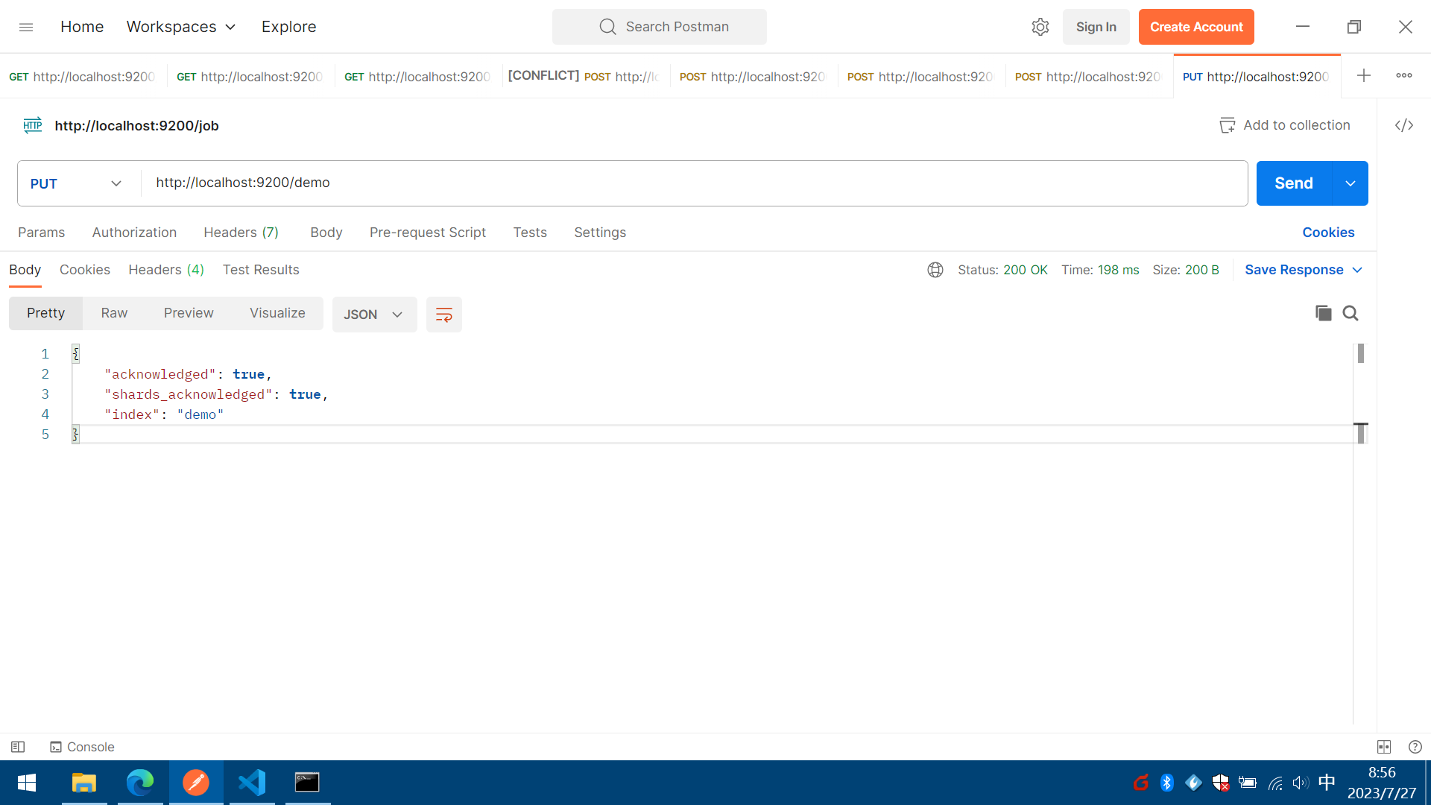Open tab options ellipsis menu
This screenshot has width=1431, height=805.
click(x=1404, y=75)
